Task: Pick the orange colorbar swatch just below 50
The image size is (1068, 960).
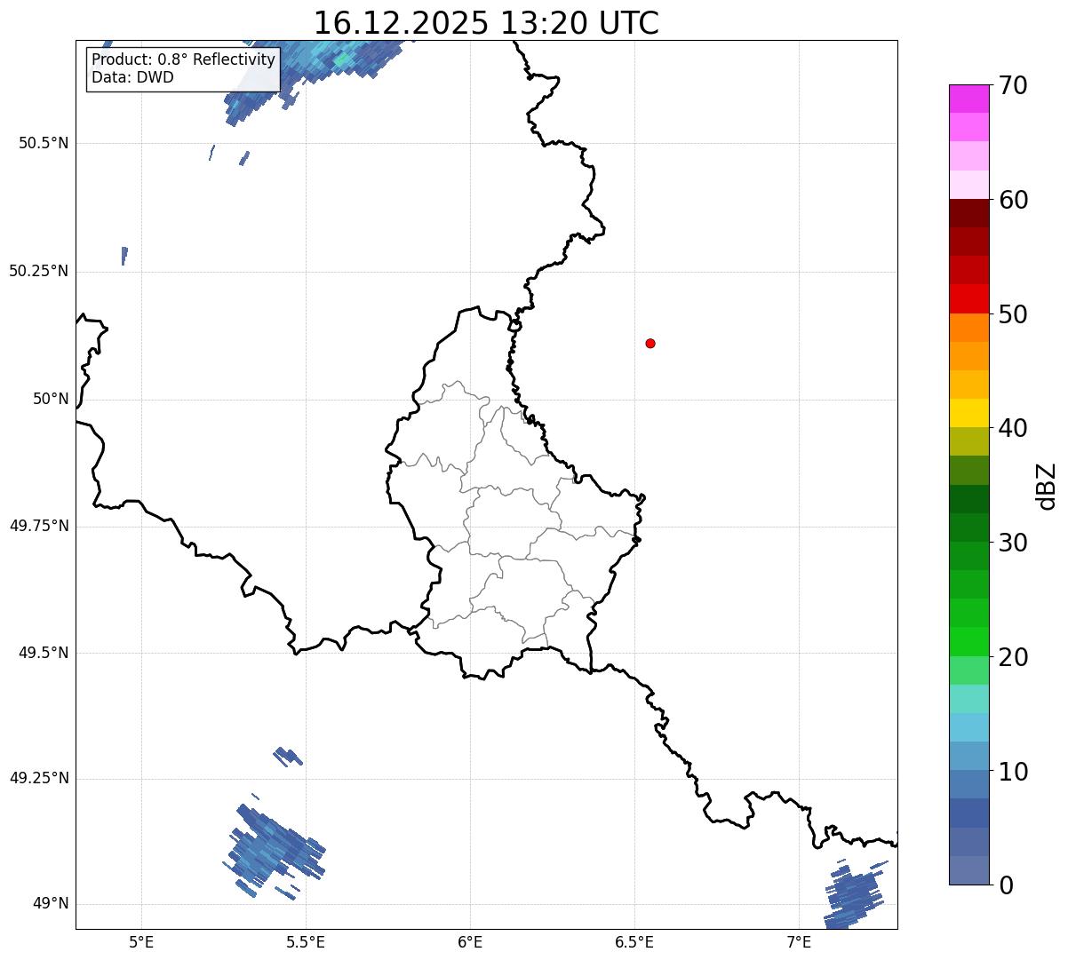Action: tap(969, 328)
